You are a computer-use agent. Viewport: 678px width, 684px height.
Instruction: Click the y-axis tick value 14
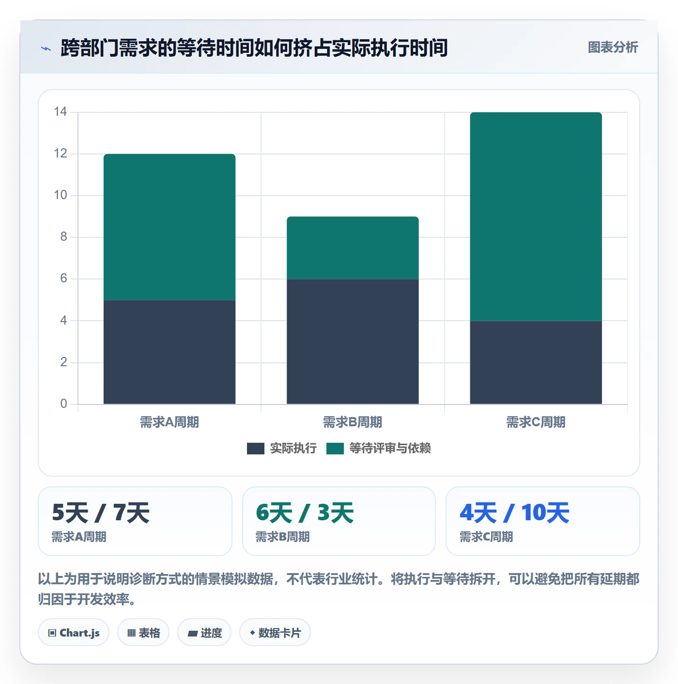[61, 112]
